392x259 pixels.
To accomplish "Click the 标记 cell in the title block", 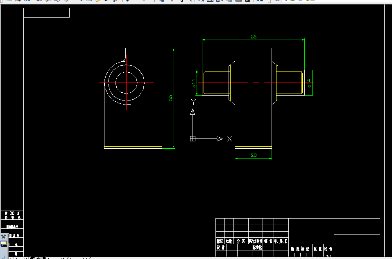I will pyautogui.click(x=220, y=241).
